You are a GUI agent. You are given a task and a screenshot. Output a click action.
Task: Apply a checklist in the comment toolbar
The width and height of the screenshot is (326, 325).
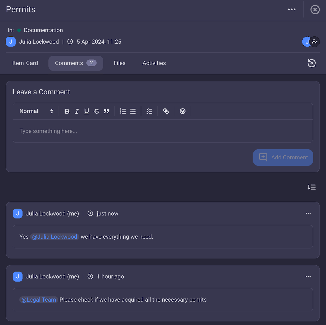tap(149, 111)
